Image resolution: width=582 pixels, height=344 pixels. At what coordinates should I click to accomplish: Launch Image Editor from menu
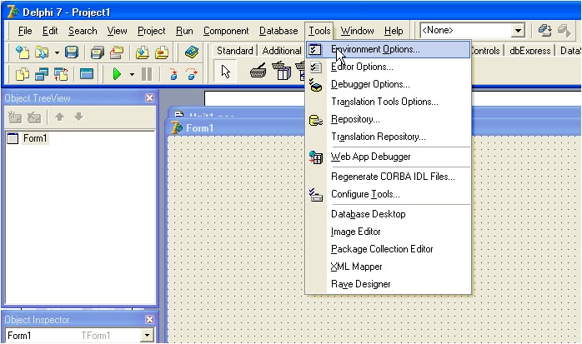389,232
